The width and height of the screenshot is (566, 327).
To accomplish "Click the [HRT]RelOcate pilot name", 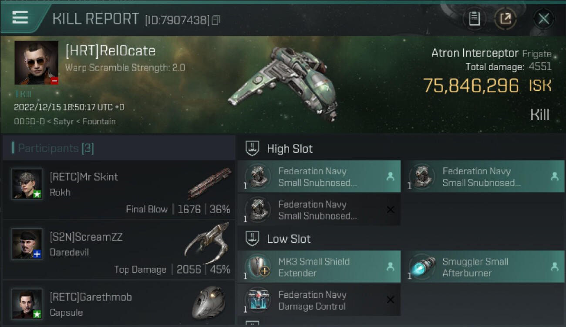I will coord(110,51).
